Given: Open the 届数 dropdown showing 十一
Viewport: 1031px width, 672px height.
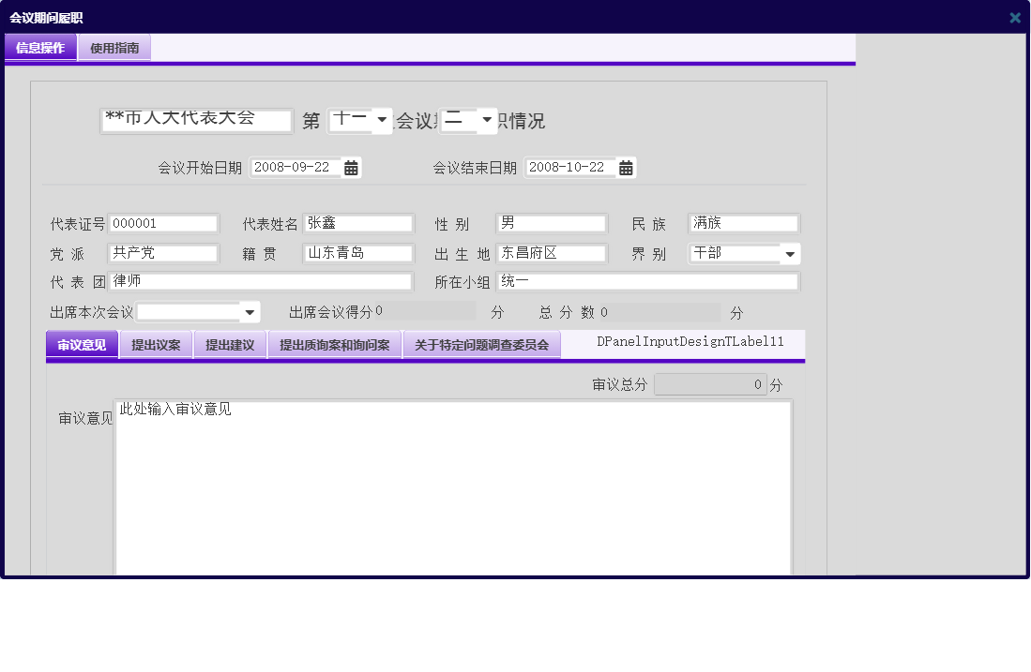Looking at the screenshot, I should (x=379, y=120).
